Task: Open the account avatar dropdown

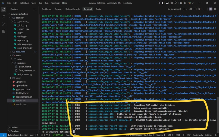Action: pyautogui.click(x=191, y=3)
